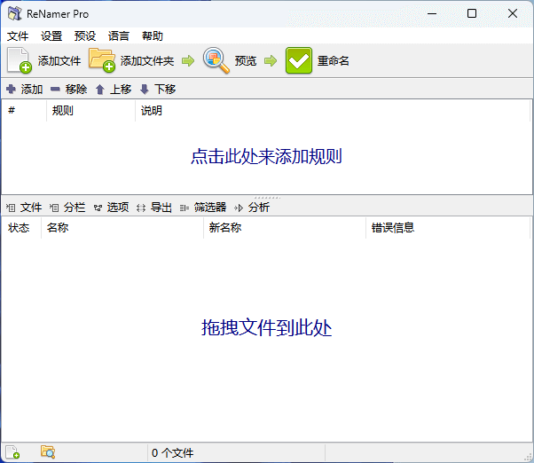This screenshot has height=463, width=534.
Task: Click the 拖拽文件到此处 drop area text
Action: click(266, 327)
